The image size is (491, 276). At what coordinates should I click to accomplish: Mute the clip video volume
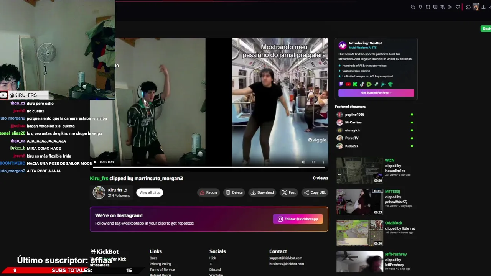click(x=303, y=162)
